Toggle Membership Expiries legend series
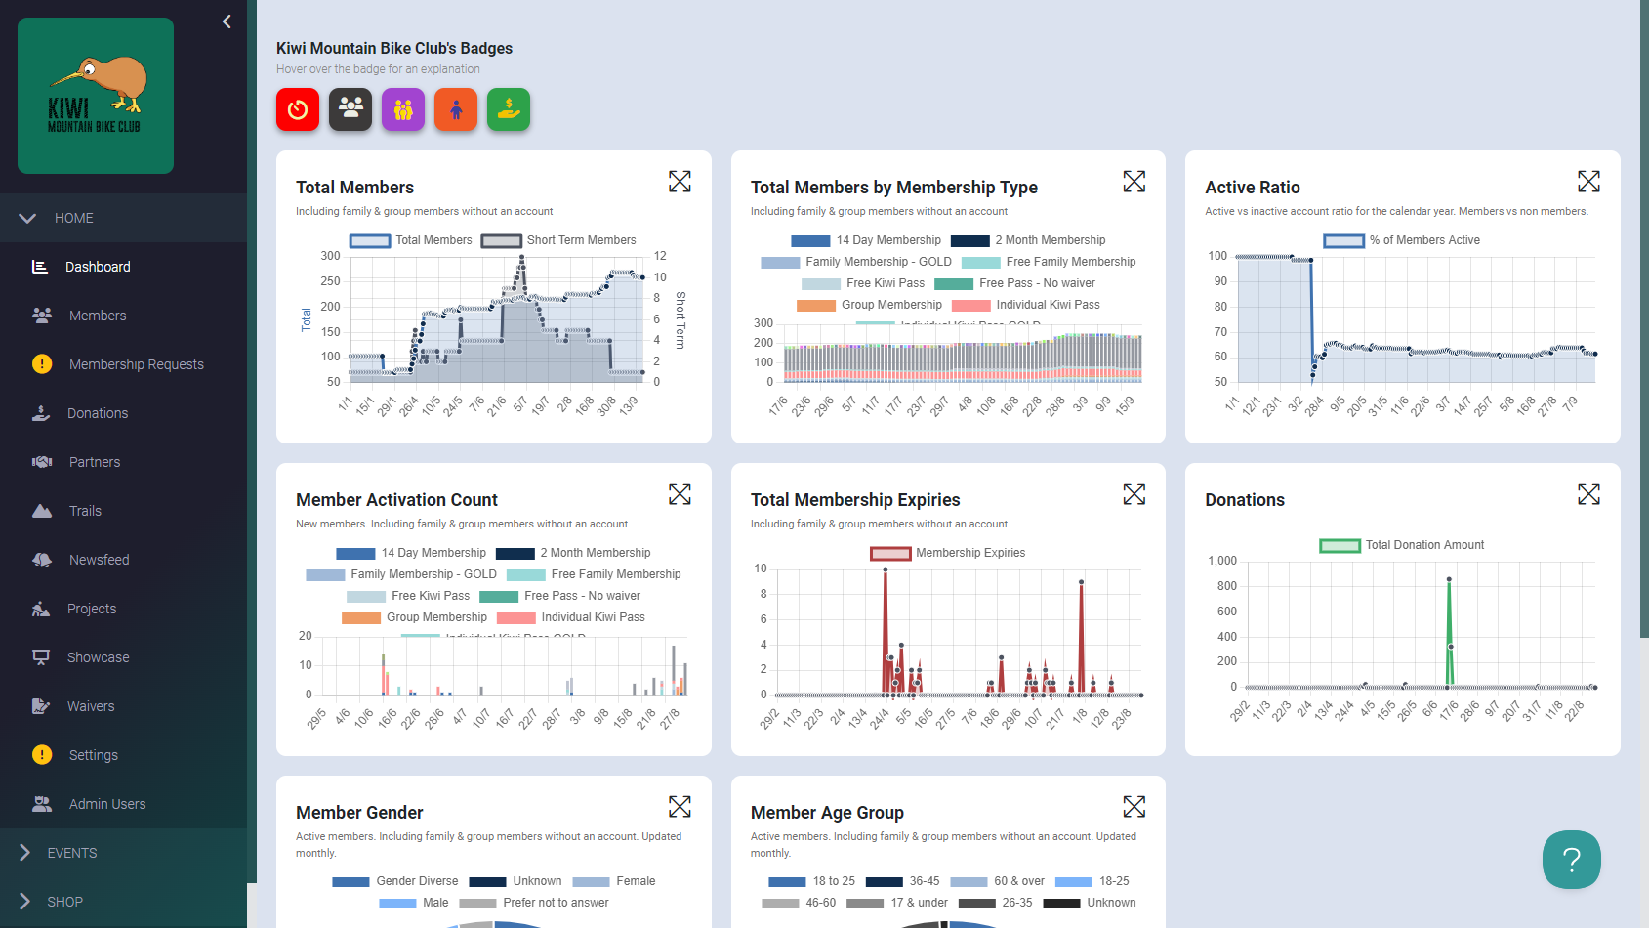Viewport: 1649px width, 928px height. (x=948, y=553)
